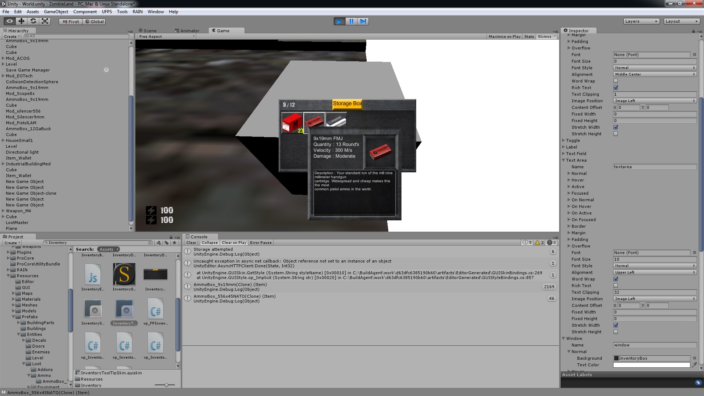This screenshot has height=396, width=704.
Task: Select the Hand view tool
Action: (10, 21)
